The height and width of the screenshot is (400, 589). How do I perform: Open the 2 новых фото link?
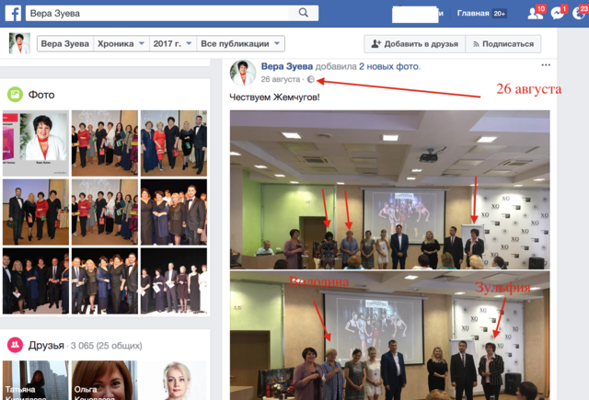click(x=388, y=66)
